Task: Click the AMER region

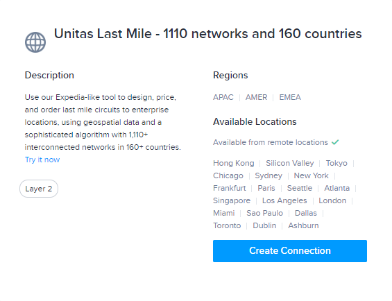Action: coord(256,97)
